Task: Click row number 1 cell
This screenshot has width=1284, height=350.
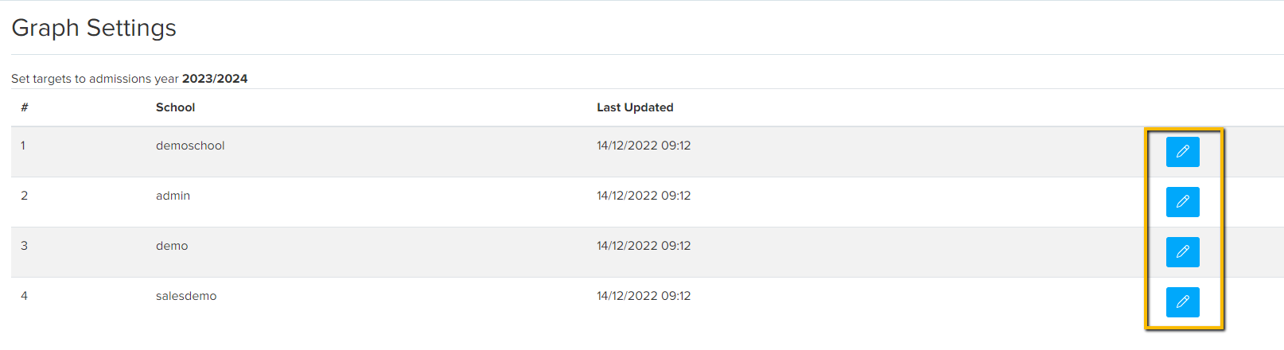Action: 23,146
